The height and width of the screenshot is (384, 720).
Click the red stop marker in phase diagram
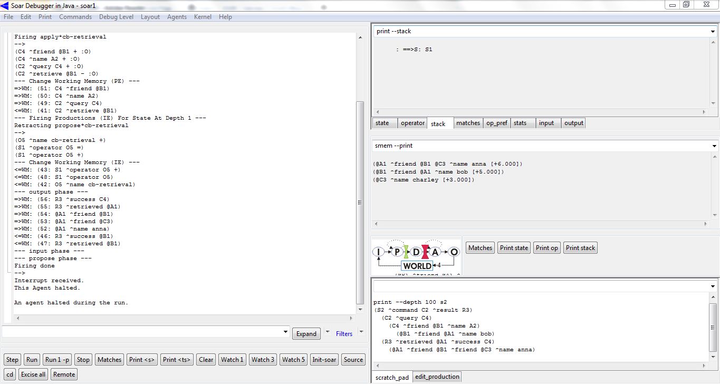coord(426,252)
